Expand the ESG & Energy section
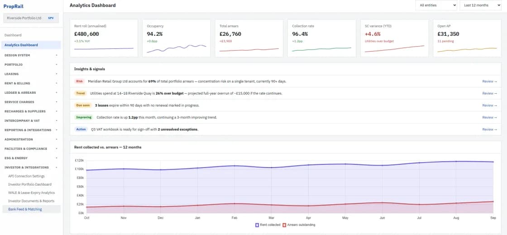This screenshot has height=235, width=507. click(31, 158)
